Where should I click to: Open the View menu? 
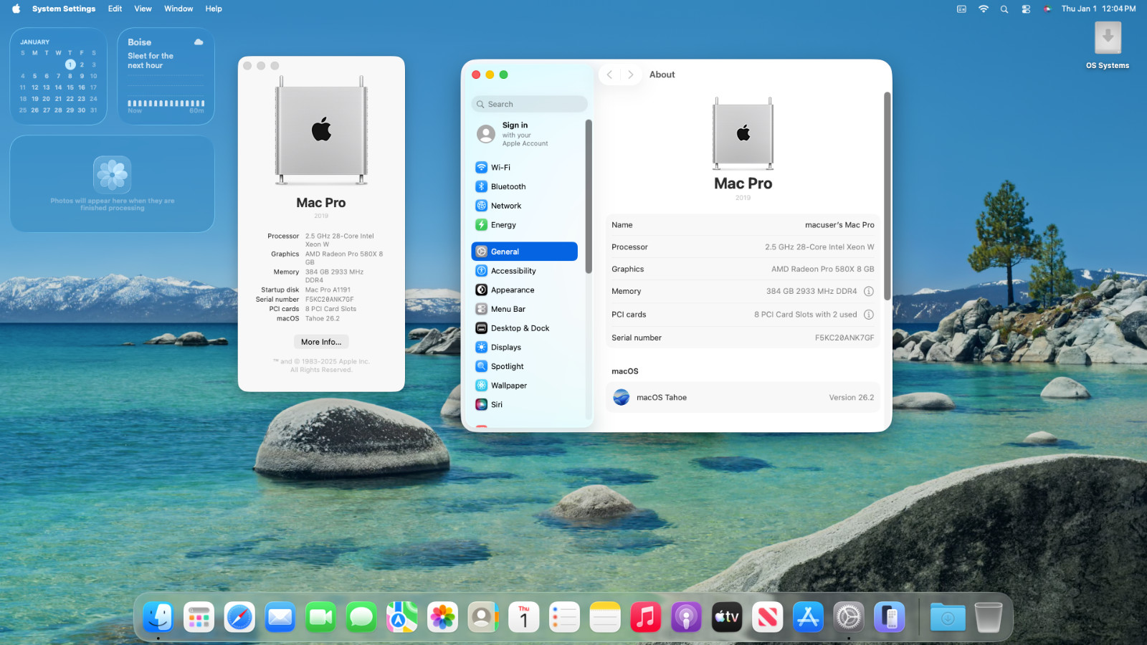[143, 9]
